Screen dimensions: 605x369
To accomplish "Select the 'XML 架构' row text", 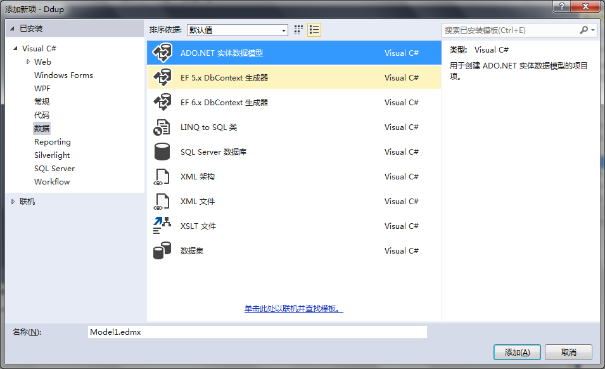I will (198, 176).
